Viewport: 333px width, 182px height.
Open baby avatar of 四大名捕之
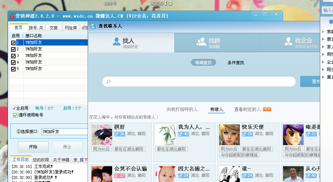166,174
